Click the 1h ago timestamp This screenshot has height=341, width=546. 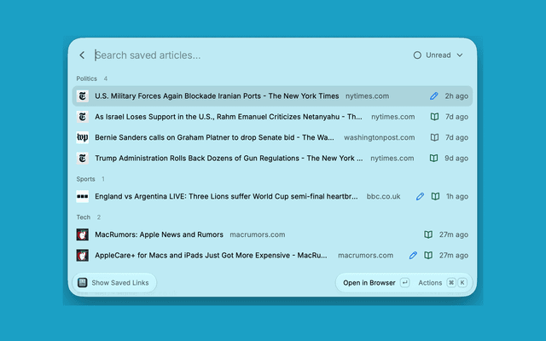point(457,196)
